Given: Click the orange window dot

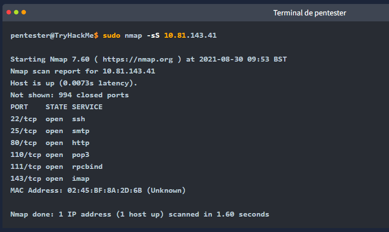Looking at the screenshot, I should click(23, 12).
